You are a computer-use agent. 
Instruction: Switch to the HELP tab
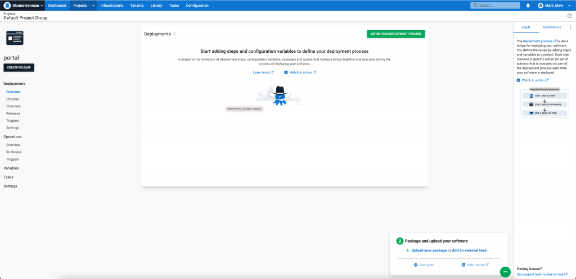[x=526, y=27]
